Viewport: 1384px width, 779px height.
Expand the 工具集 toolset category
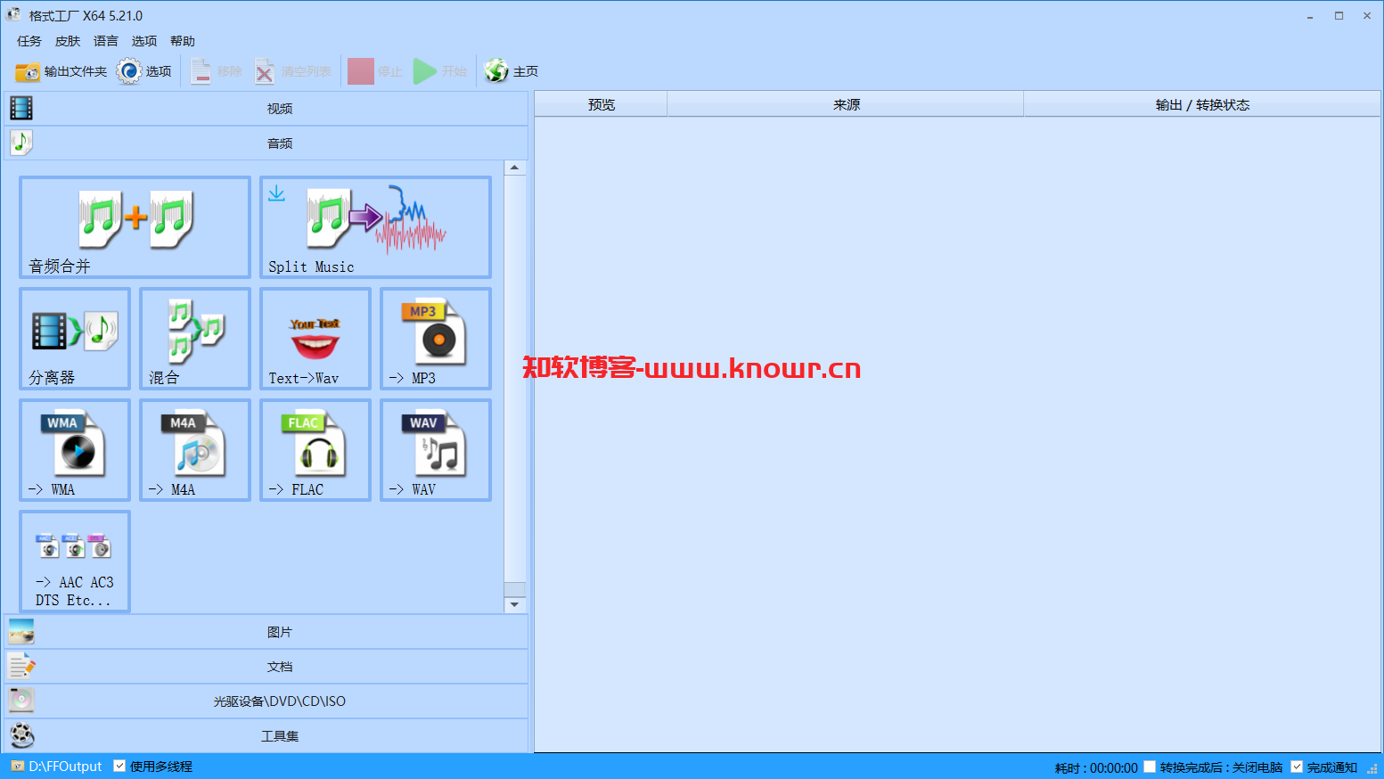click(x=266, y=736)
